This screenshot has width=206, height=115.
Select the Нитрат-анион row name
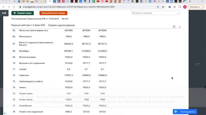click(26, 94)
